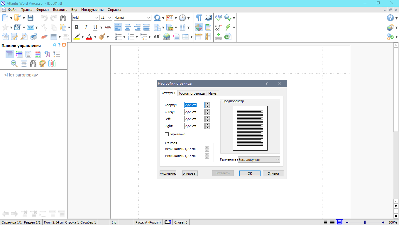Expand the bulleted list dropdown arrow

[x=124, y=37]
